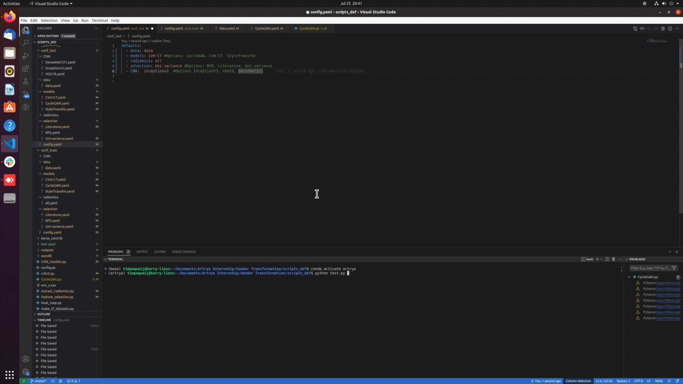
Task: Open Firefox from the Ubuntu dock
Action: pyautogui.click(x=10, y=16)
